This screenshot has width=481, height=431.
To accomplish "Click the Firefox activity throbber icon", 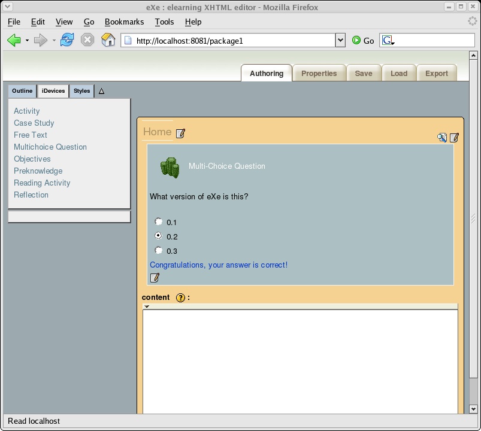I will click(473, 21).
